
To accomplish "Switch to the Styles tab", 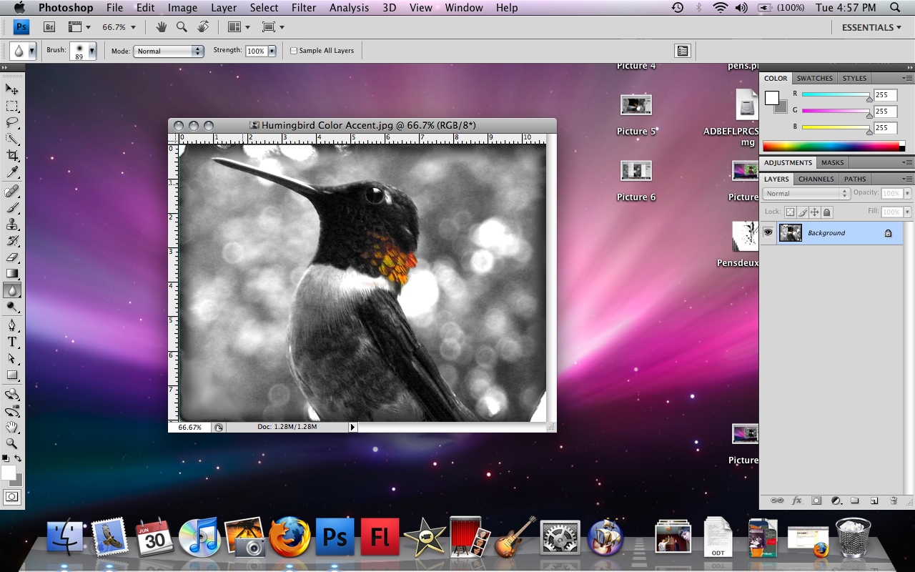I will click(x=854, y=78).
